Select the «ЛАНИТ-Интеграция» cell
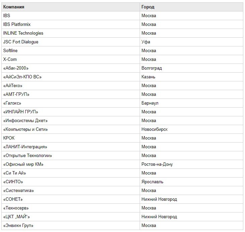The width and height of the screenshot is (245, 232). pyautogui.click(x=25, y=147)
